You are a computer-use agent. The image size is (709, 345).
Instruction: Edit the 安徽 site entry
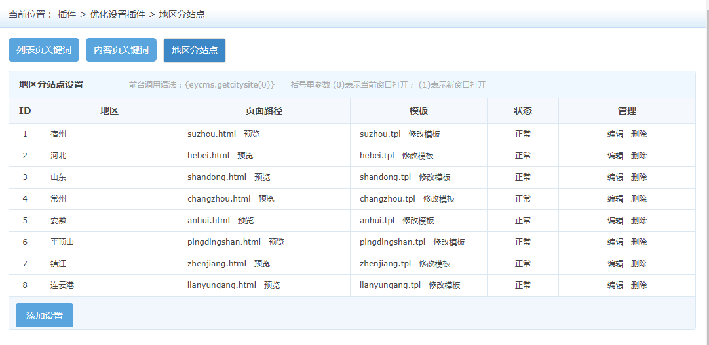tap(615, 221)
